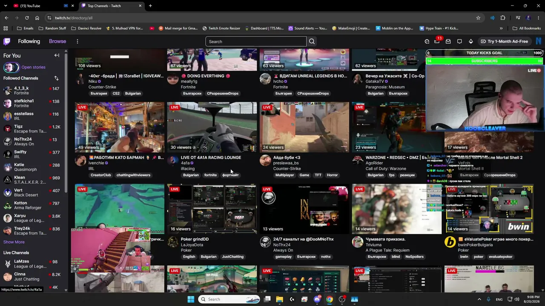Click the Multiplayer tag under preslawaa_bs

(x=284, y=175)
